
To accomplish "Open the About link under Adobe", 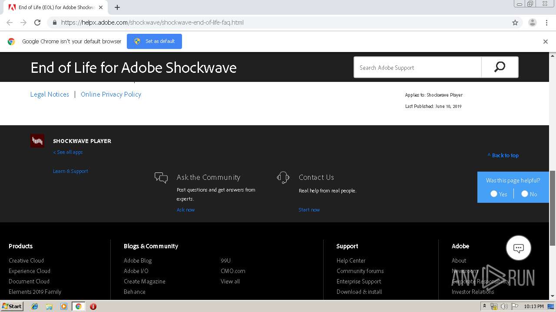I will [459, 260].
